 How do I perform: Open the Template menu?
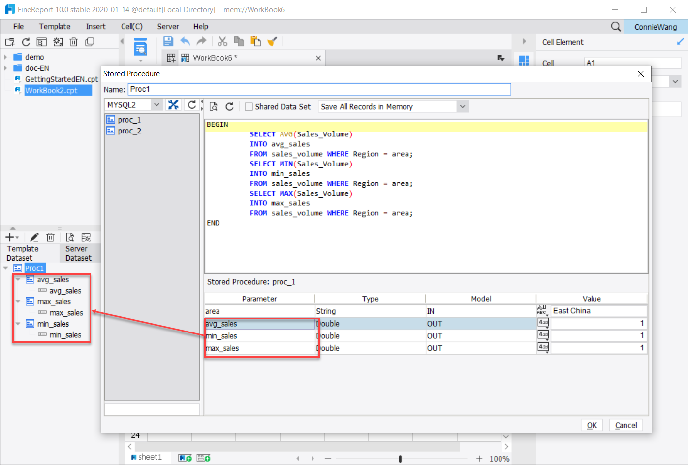55,26
